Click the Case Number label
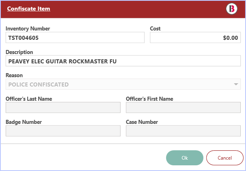Image resolution: width=246 pixels, height=171 pixels. tap(142, 122)
